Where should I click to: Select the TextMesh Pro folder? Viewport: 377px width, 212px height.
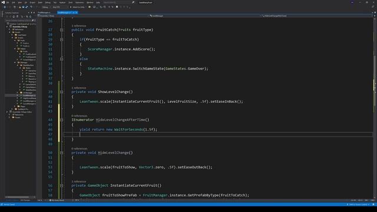[x=23, y=109]
